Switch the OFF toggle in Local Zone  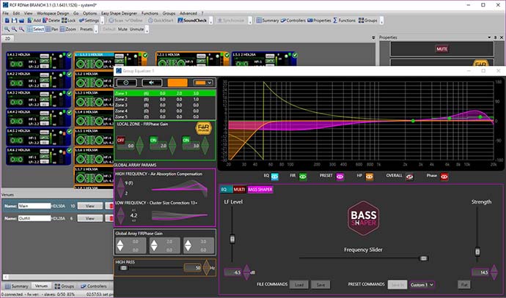[121, 140]
